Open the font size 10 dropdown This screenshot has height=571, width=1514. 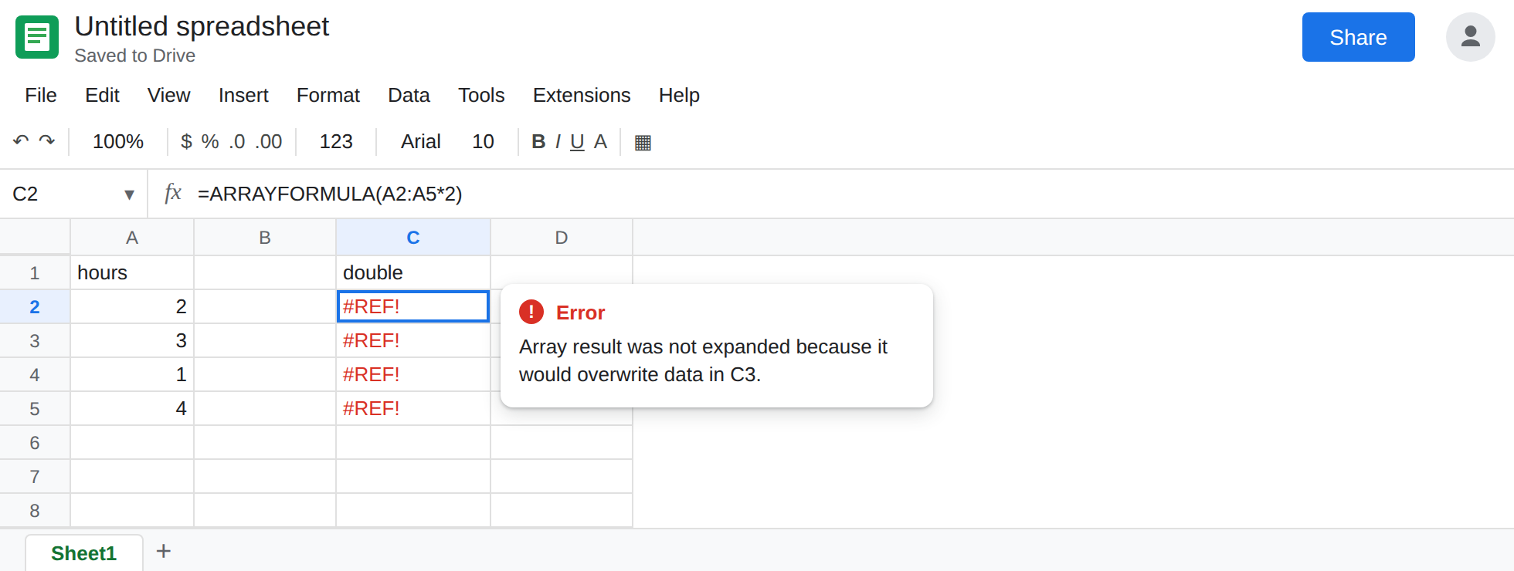coord(483,142)
